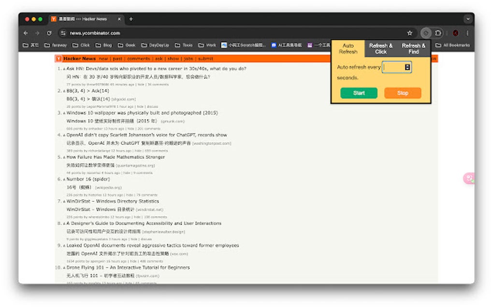Upvote the Windows 10 wallpaper story
Screen dimensions: 493x308
64,112
